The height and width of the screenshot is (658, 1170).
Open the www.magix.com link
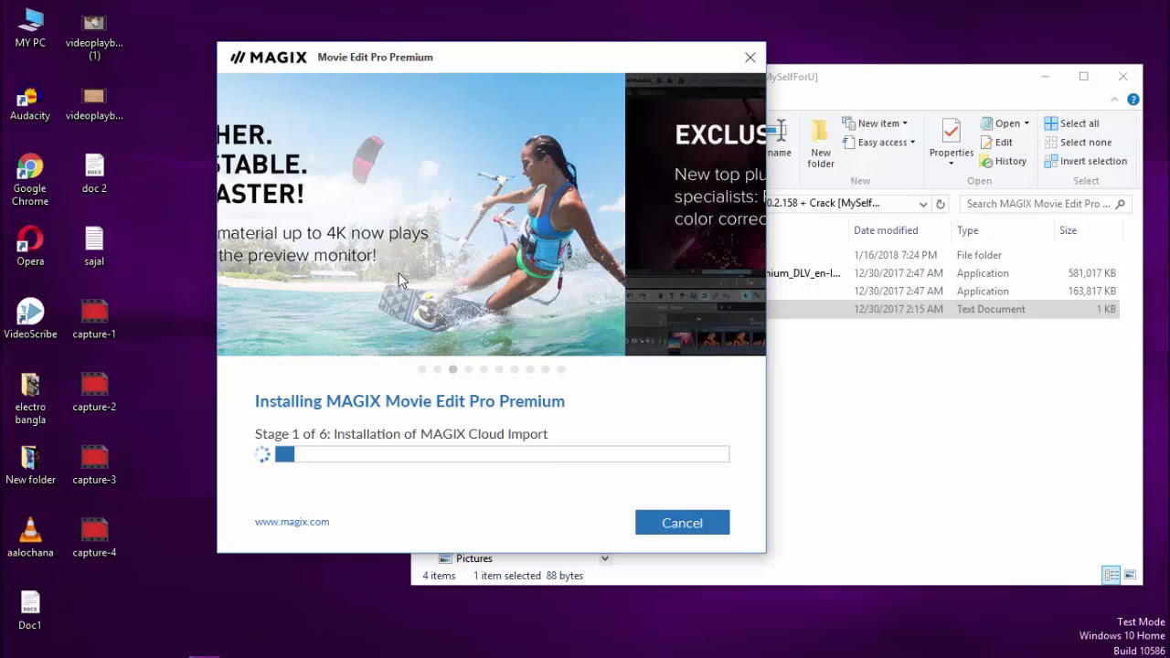click(x=292, y=522)
